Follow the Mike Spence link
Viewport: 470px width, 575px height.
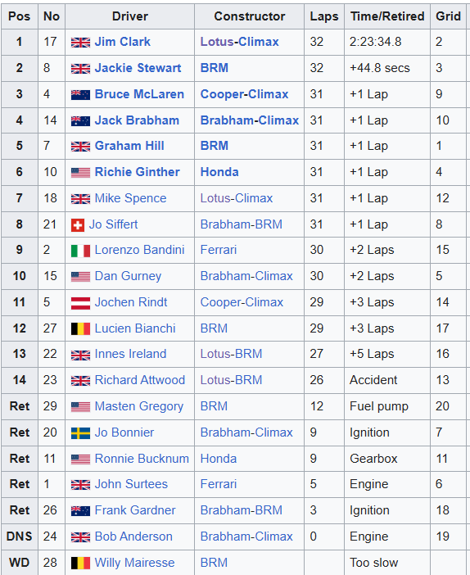tap(130, 198)
